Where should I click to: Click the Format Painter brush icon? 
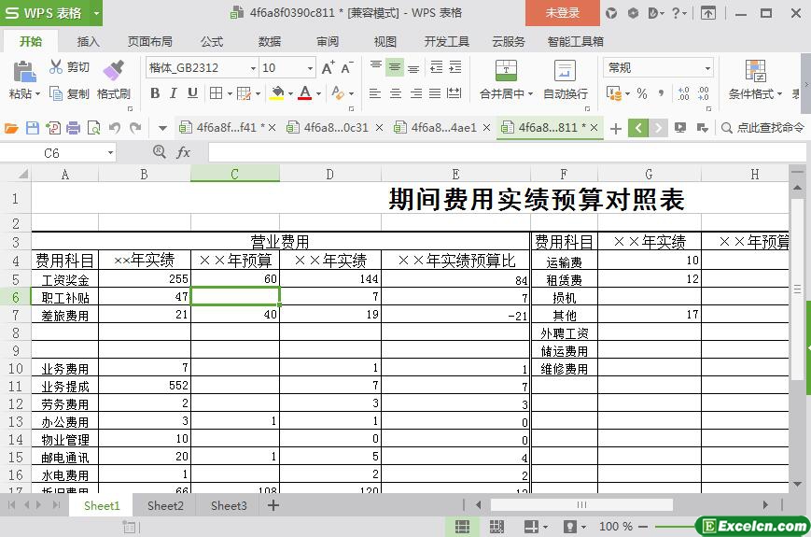(x=113, y=71)
